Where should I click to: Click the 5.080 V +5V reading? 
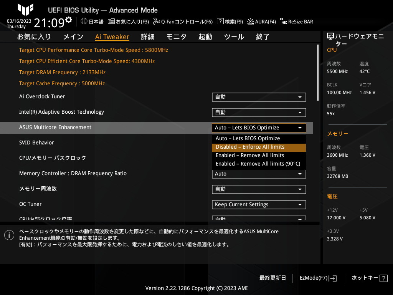click(x=367, y=218)
